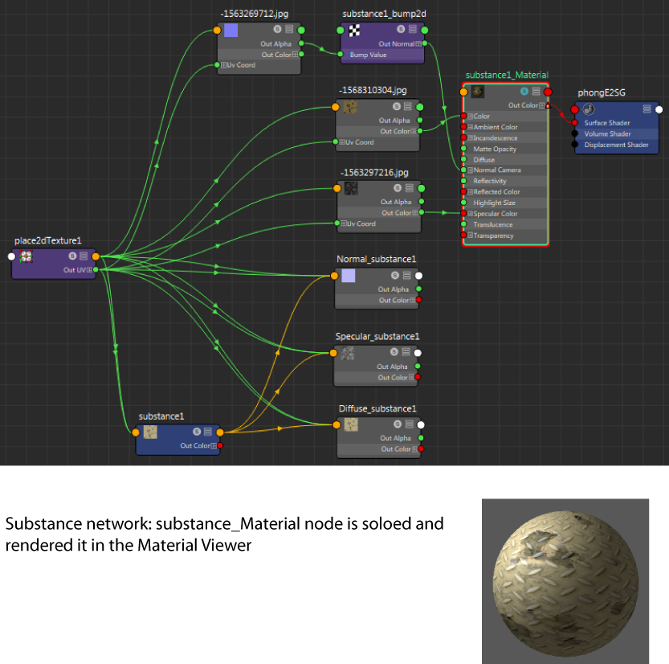
Task: Click the Normal_substance1 swatch thumbnail
Action: [349, 276]
